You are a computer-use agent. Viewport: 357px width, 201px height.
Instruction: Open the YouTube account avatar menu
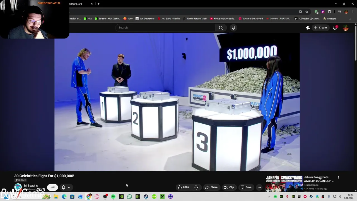[346, 28]
